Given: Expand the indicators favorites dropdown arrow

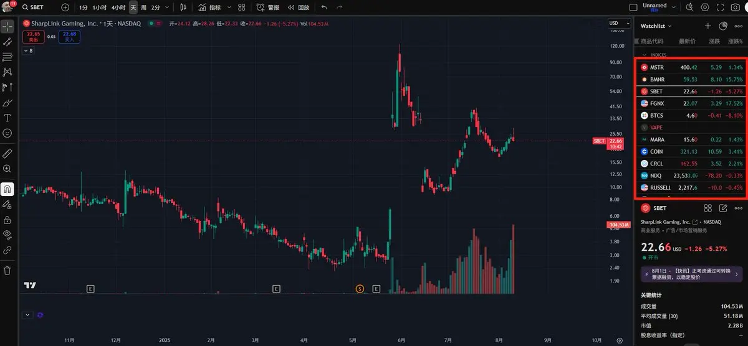Looking at the screenshot, I should (x=229, y=7).
